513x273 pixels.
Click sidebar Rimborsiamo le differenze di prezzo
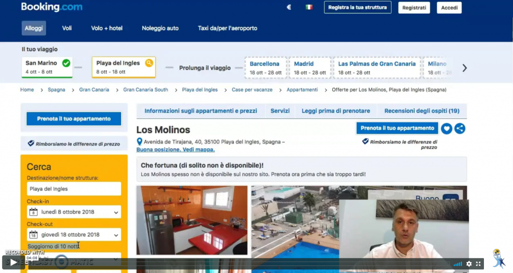[74, 143]
